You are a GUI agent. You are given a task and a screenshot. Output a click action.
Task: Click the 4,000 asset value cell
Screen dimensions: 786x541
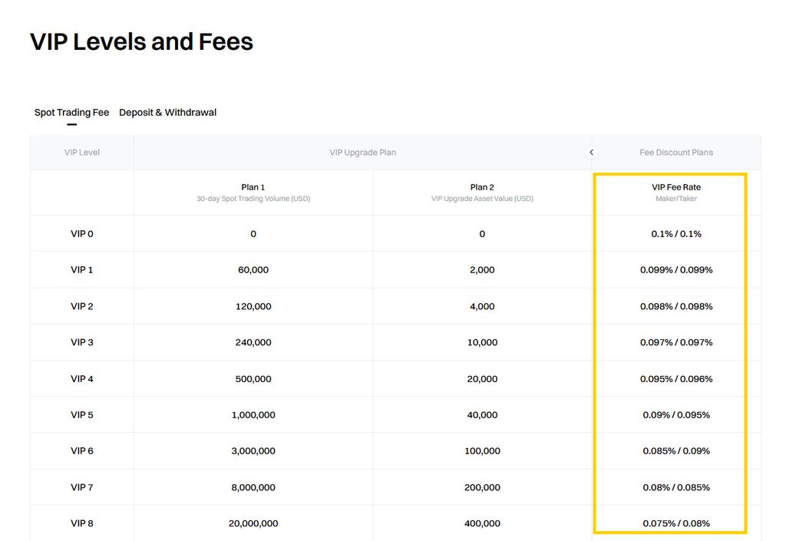(482, 307)
